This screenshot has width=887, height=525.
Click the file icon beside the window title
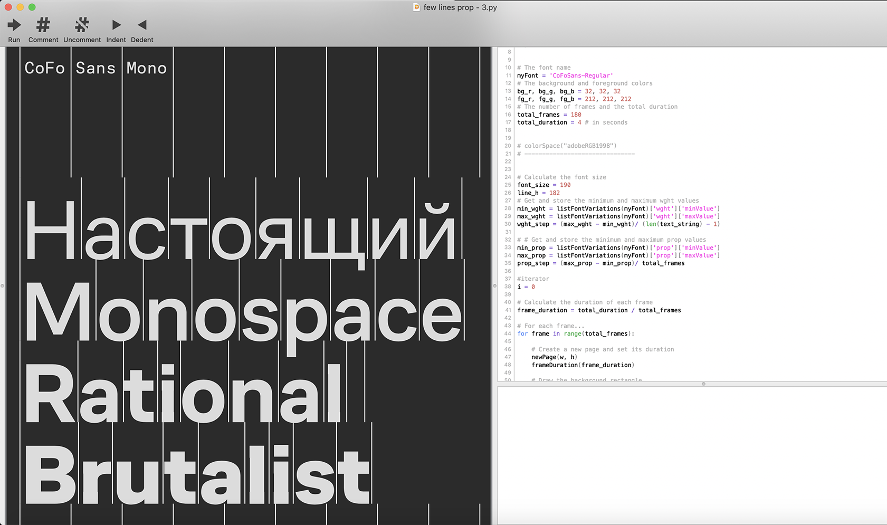point(416,7)
